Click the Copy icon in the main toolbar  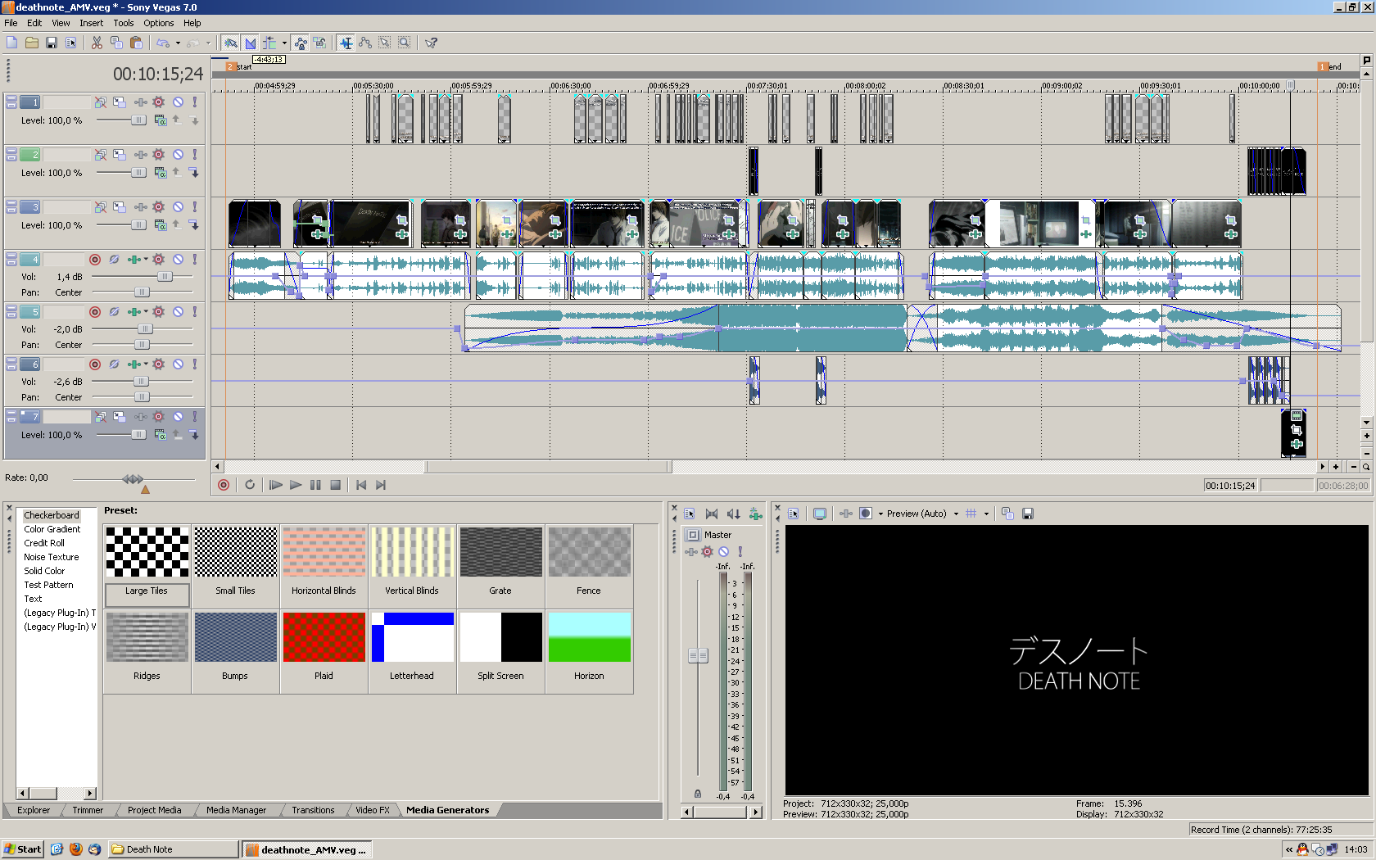click(116, 43)
